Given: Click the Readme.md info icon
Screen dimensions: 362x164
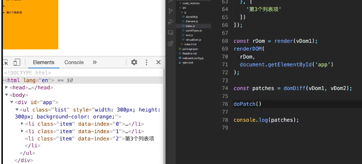Looking at the screenshot, I should tap(180, 53).
